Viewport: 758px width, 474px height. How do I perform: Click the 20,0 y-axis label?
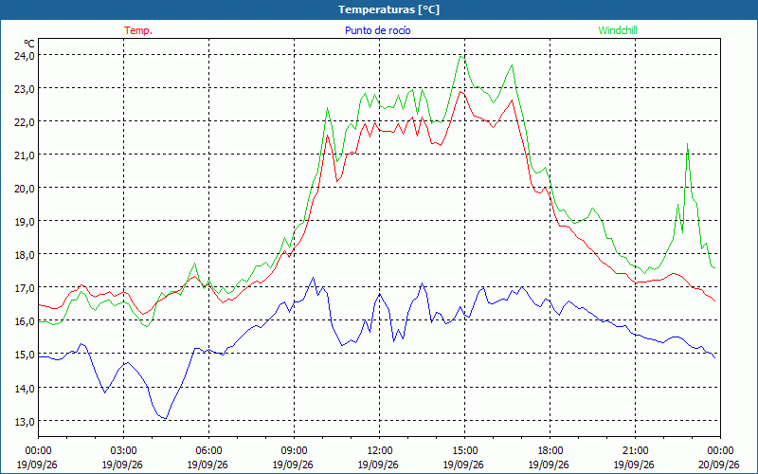(x=25, y=188)
